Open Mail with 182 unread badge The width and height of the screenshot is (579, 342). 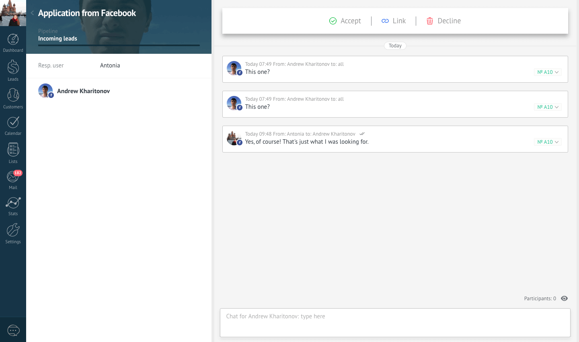point(13,180)
